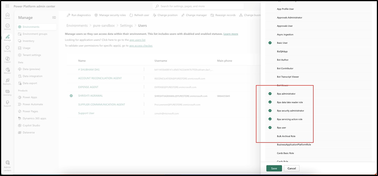Screen dimensions: 378x176
Task: Click Reassign records command
Action: [x=223, y=15]
